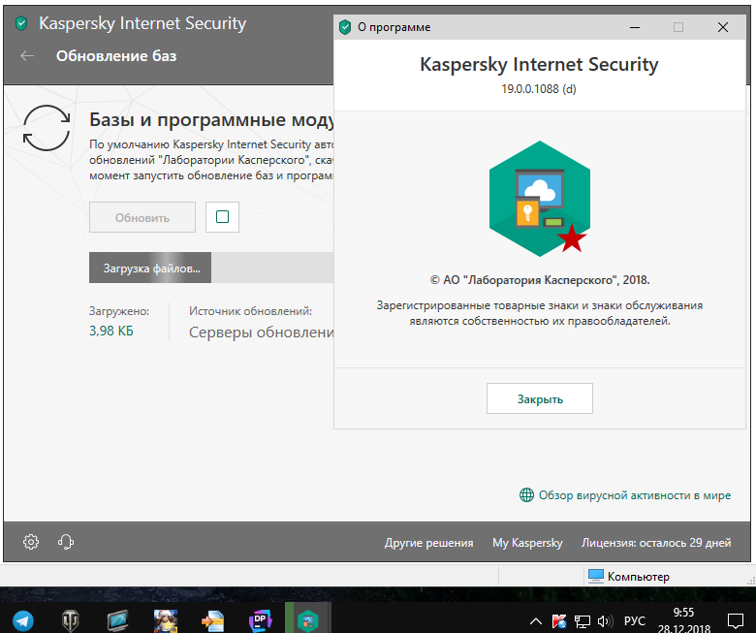Click the Загрузка файлов progress bar
Screen dimensions: 756x633
(211, 268)
